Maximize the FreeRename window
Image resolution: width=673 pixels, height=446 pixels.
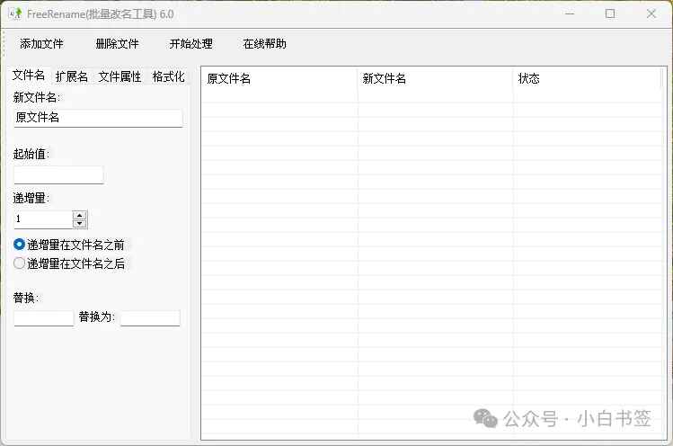coord(610,13)
